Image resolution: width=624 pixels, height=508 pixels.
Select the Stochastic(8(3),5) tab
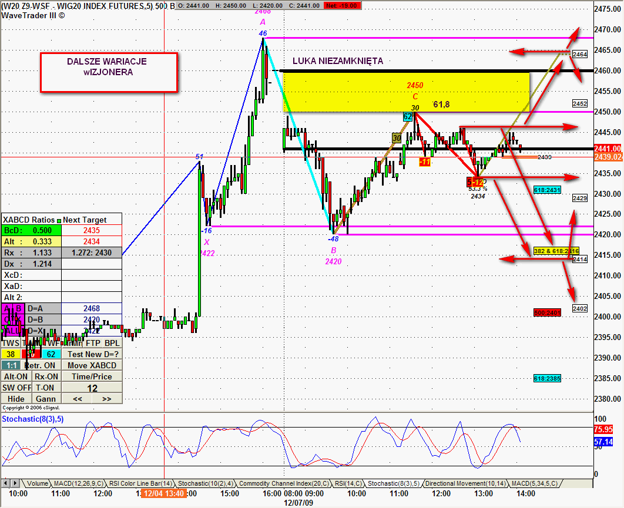(x=394, y=483)
